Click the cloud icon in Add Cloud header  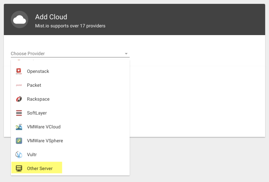[x=19, y=20]
